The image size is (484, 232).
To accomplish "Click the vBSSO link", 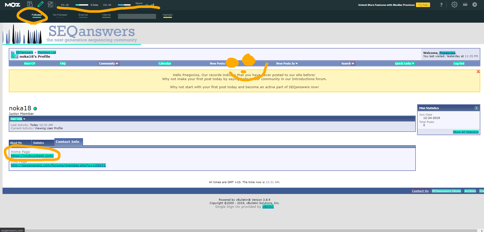I will coord(268,207).
